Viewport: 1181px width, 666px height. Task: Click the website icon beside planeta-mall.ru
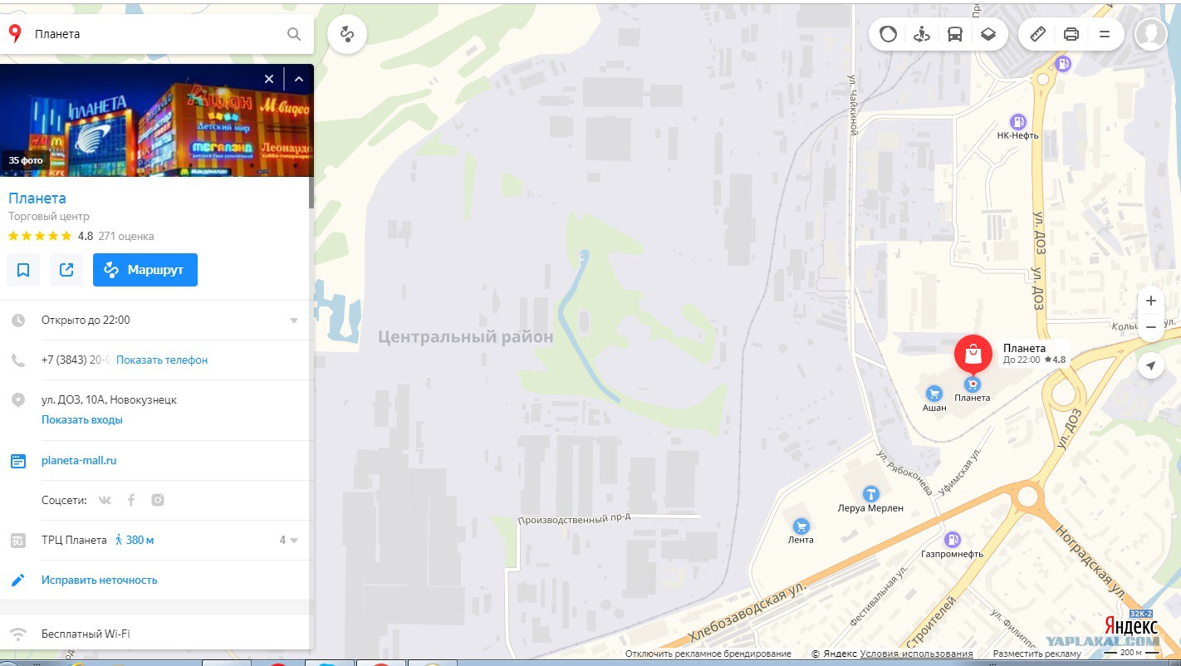point(18,461)
